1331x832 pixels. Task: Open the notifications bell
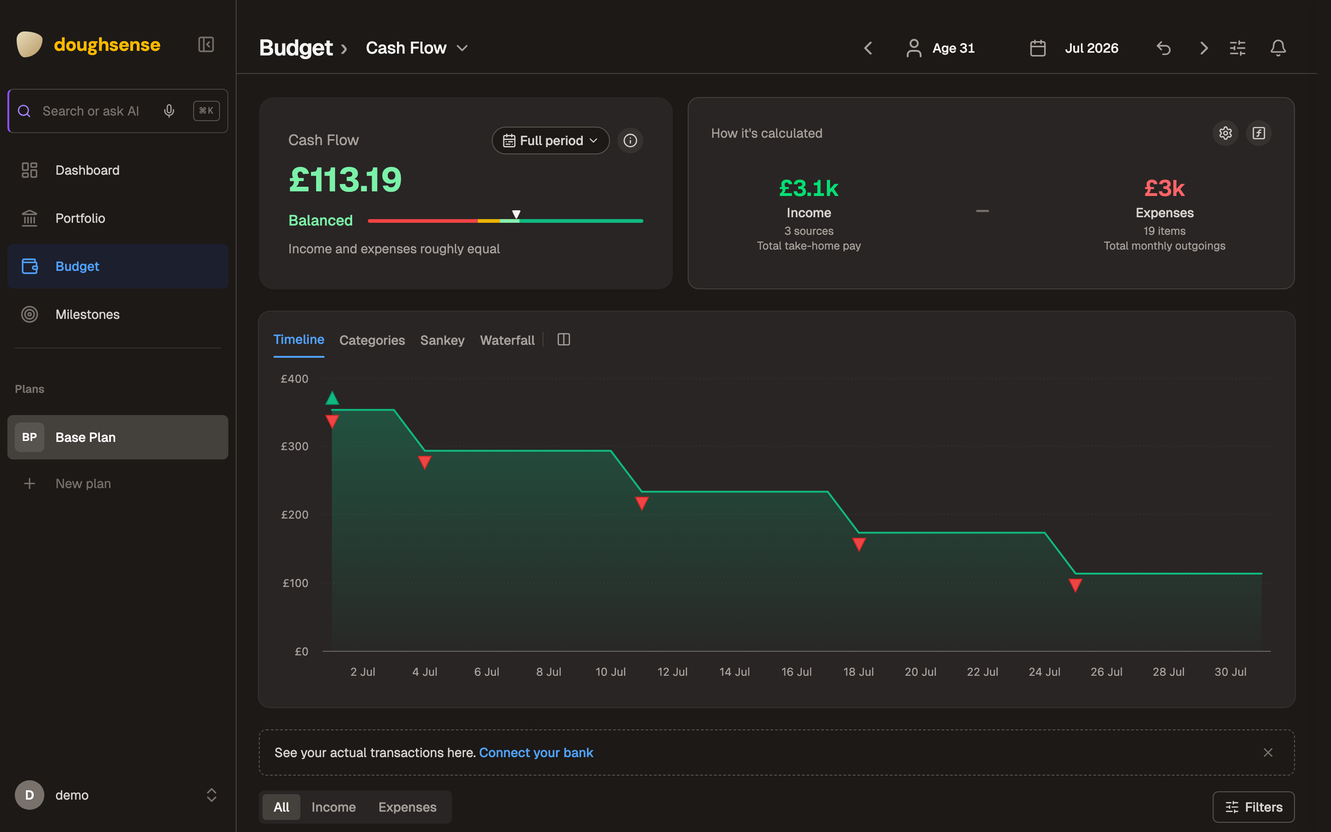pyautogui.click(x=1278, y=48)
